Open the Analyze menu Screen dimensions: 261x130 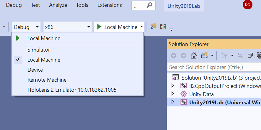tap(58, 5)
